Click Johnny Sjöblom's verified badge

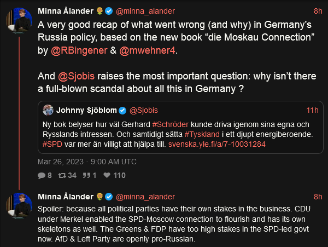[122, 111]
